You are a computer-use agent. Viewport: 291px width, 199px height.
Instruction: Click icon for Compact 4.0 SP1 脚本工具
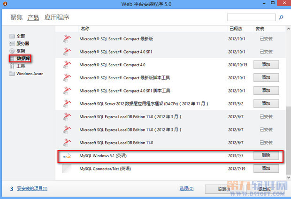[67, 91]
